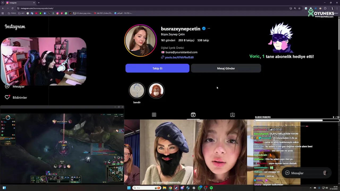Open a new browser tab

pos(39,3)
